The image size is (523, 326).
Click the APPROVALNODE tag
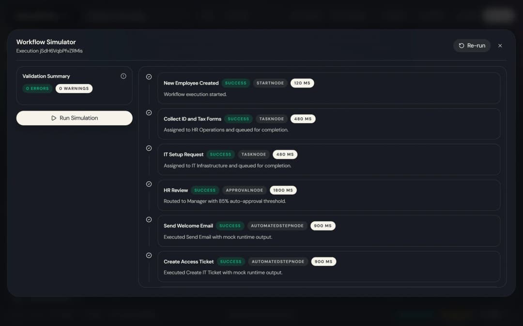(x=245, y=190)
